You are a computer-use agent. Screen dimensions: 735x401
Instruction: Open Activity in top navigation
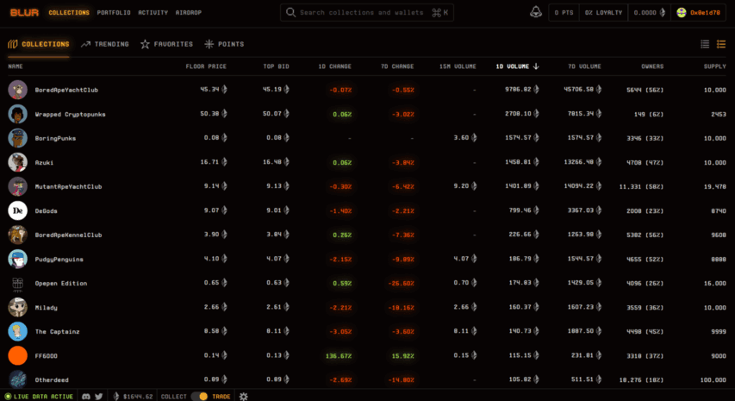(x=153, y=13)
